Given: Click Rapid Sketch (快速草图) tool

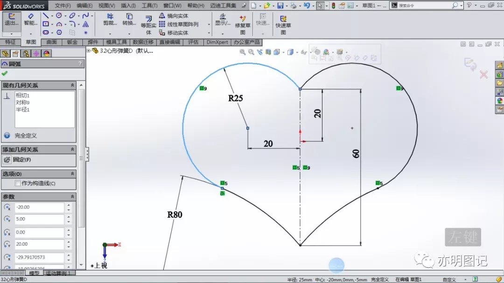Looking at the screenshot, I should (x=283, y=24).
